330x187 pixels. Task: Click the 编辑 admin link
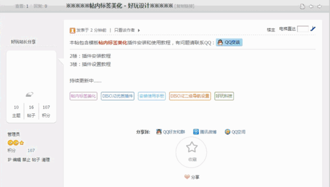(x=17, y=160)
